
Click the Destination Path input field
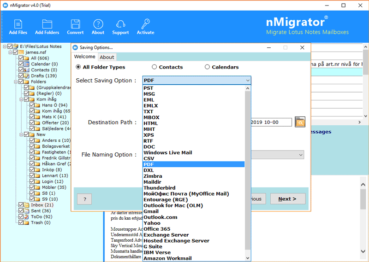coord(271,122)
